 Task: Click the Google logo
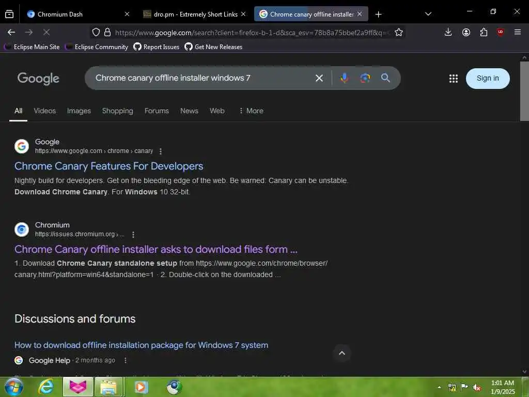tap(38, 79)
